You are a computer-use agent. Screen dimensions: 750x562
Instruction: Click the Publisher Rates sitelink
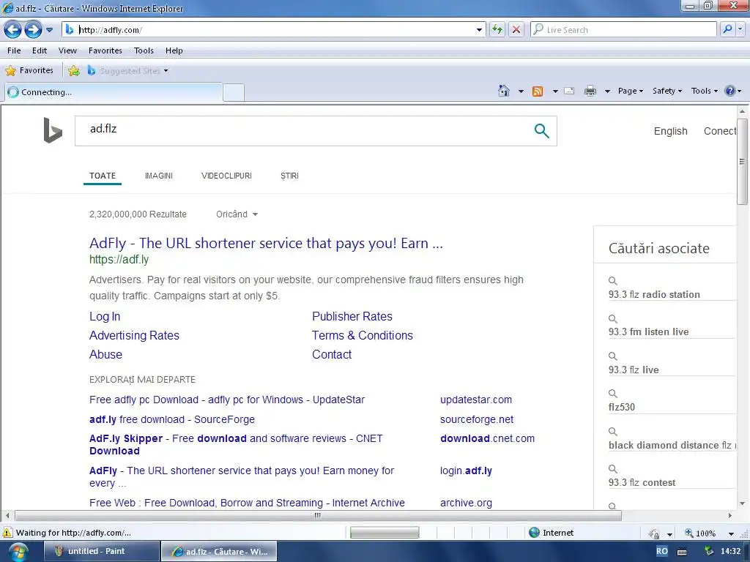(352, 316)
